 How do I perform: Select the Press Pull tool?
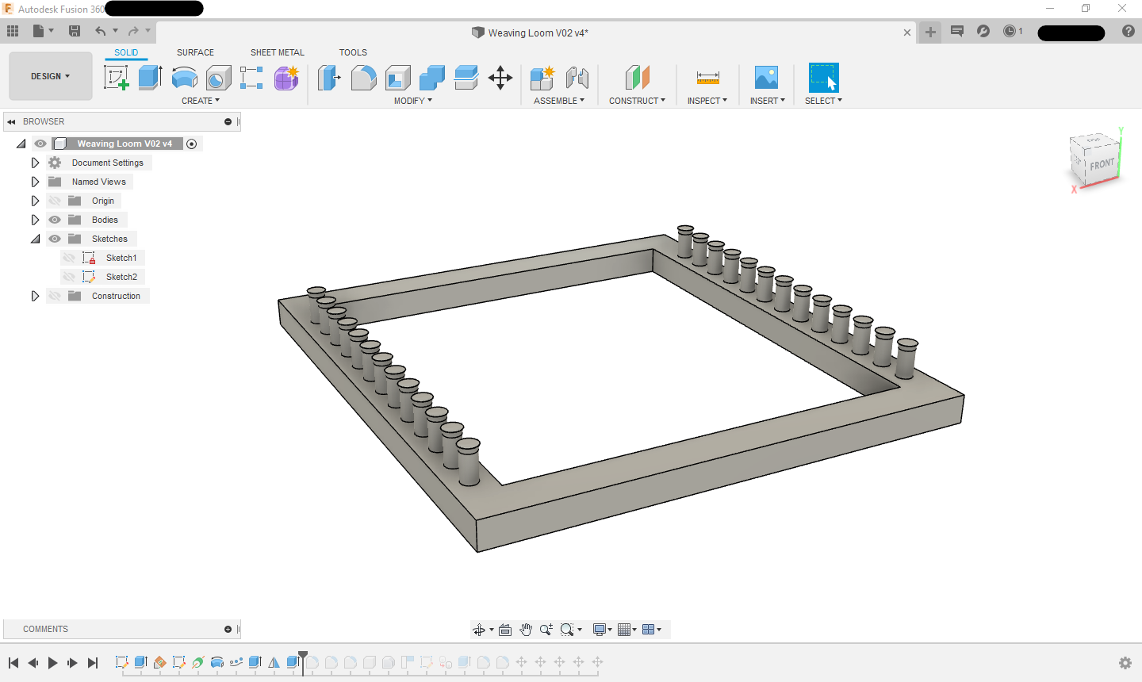click(329, 78)
